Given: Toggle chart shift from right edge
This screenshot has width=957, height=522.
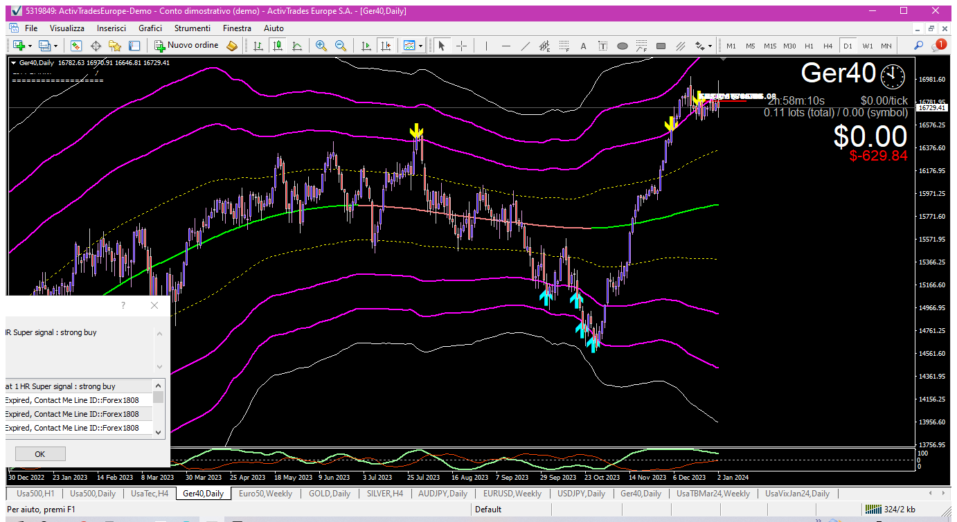Looking at the screenshot, I should [x=386, y=46].
